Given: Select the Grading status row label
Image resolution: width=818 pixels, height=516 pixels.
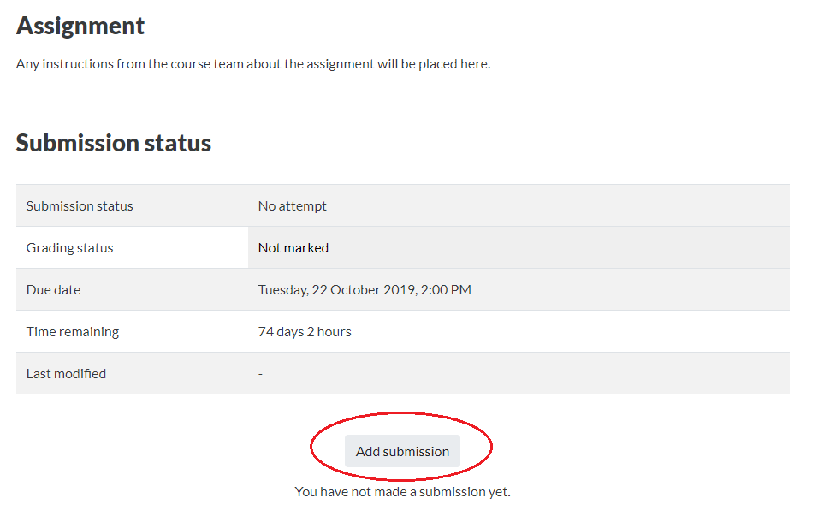Looking at the screenshot, I should pyautogui.click(x=70, y=248).
